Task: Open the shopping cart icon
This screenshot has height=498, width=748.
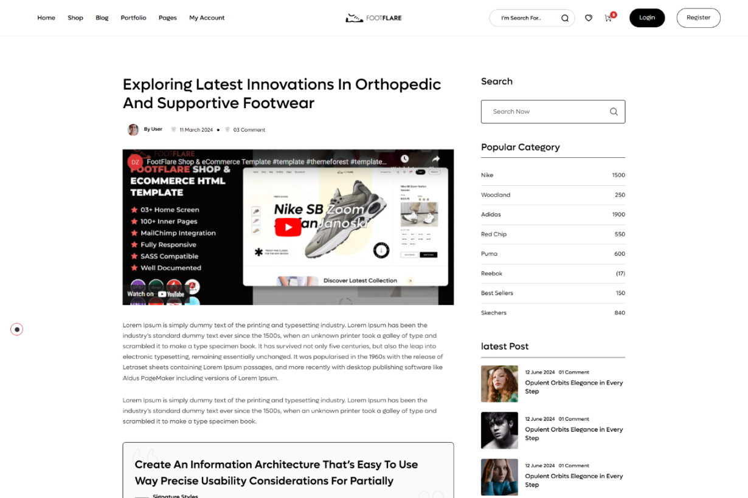Action: tap(608, 18)
